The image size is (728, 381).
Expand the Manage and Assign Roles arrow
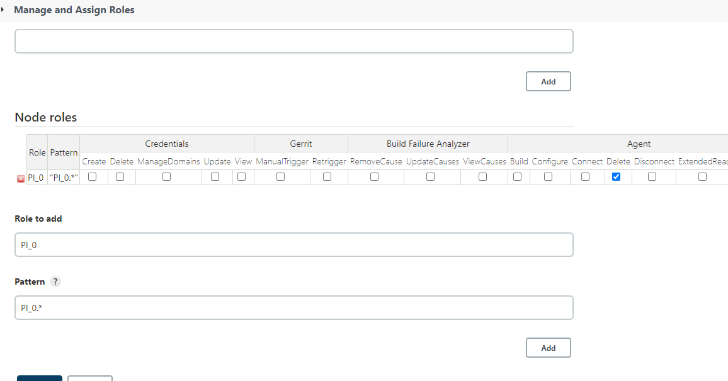pyautogui.click(x=3, y=10)
